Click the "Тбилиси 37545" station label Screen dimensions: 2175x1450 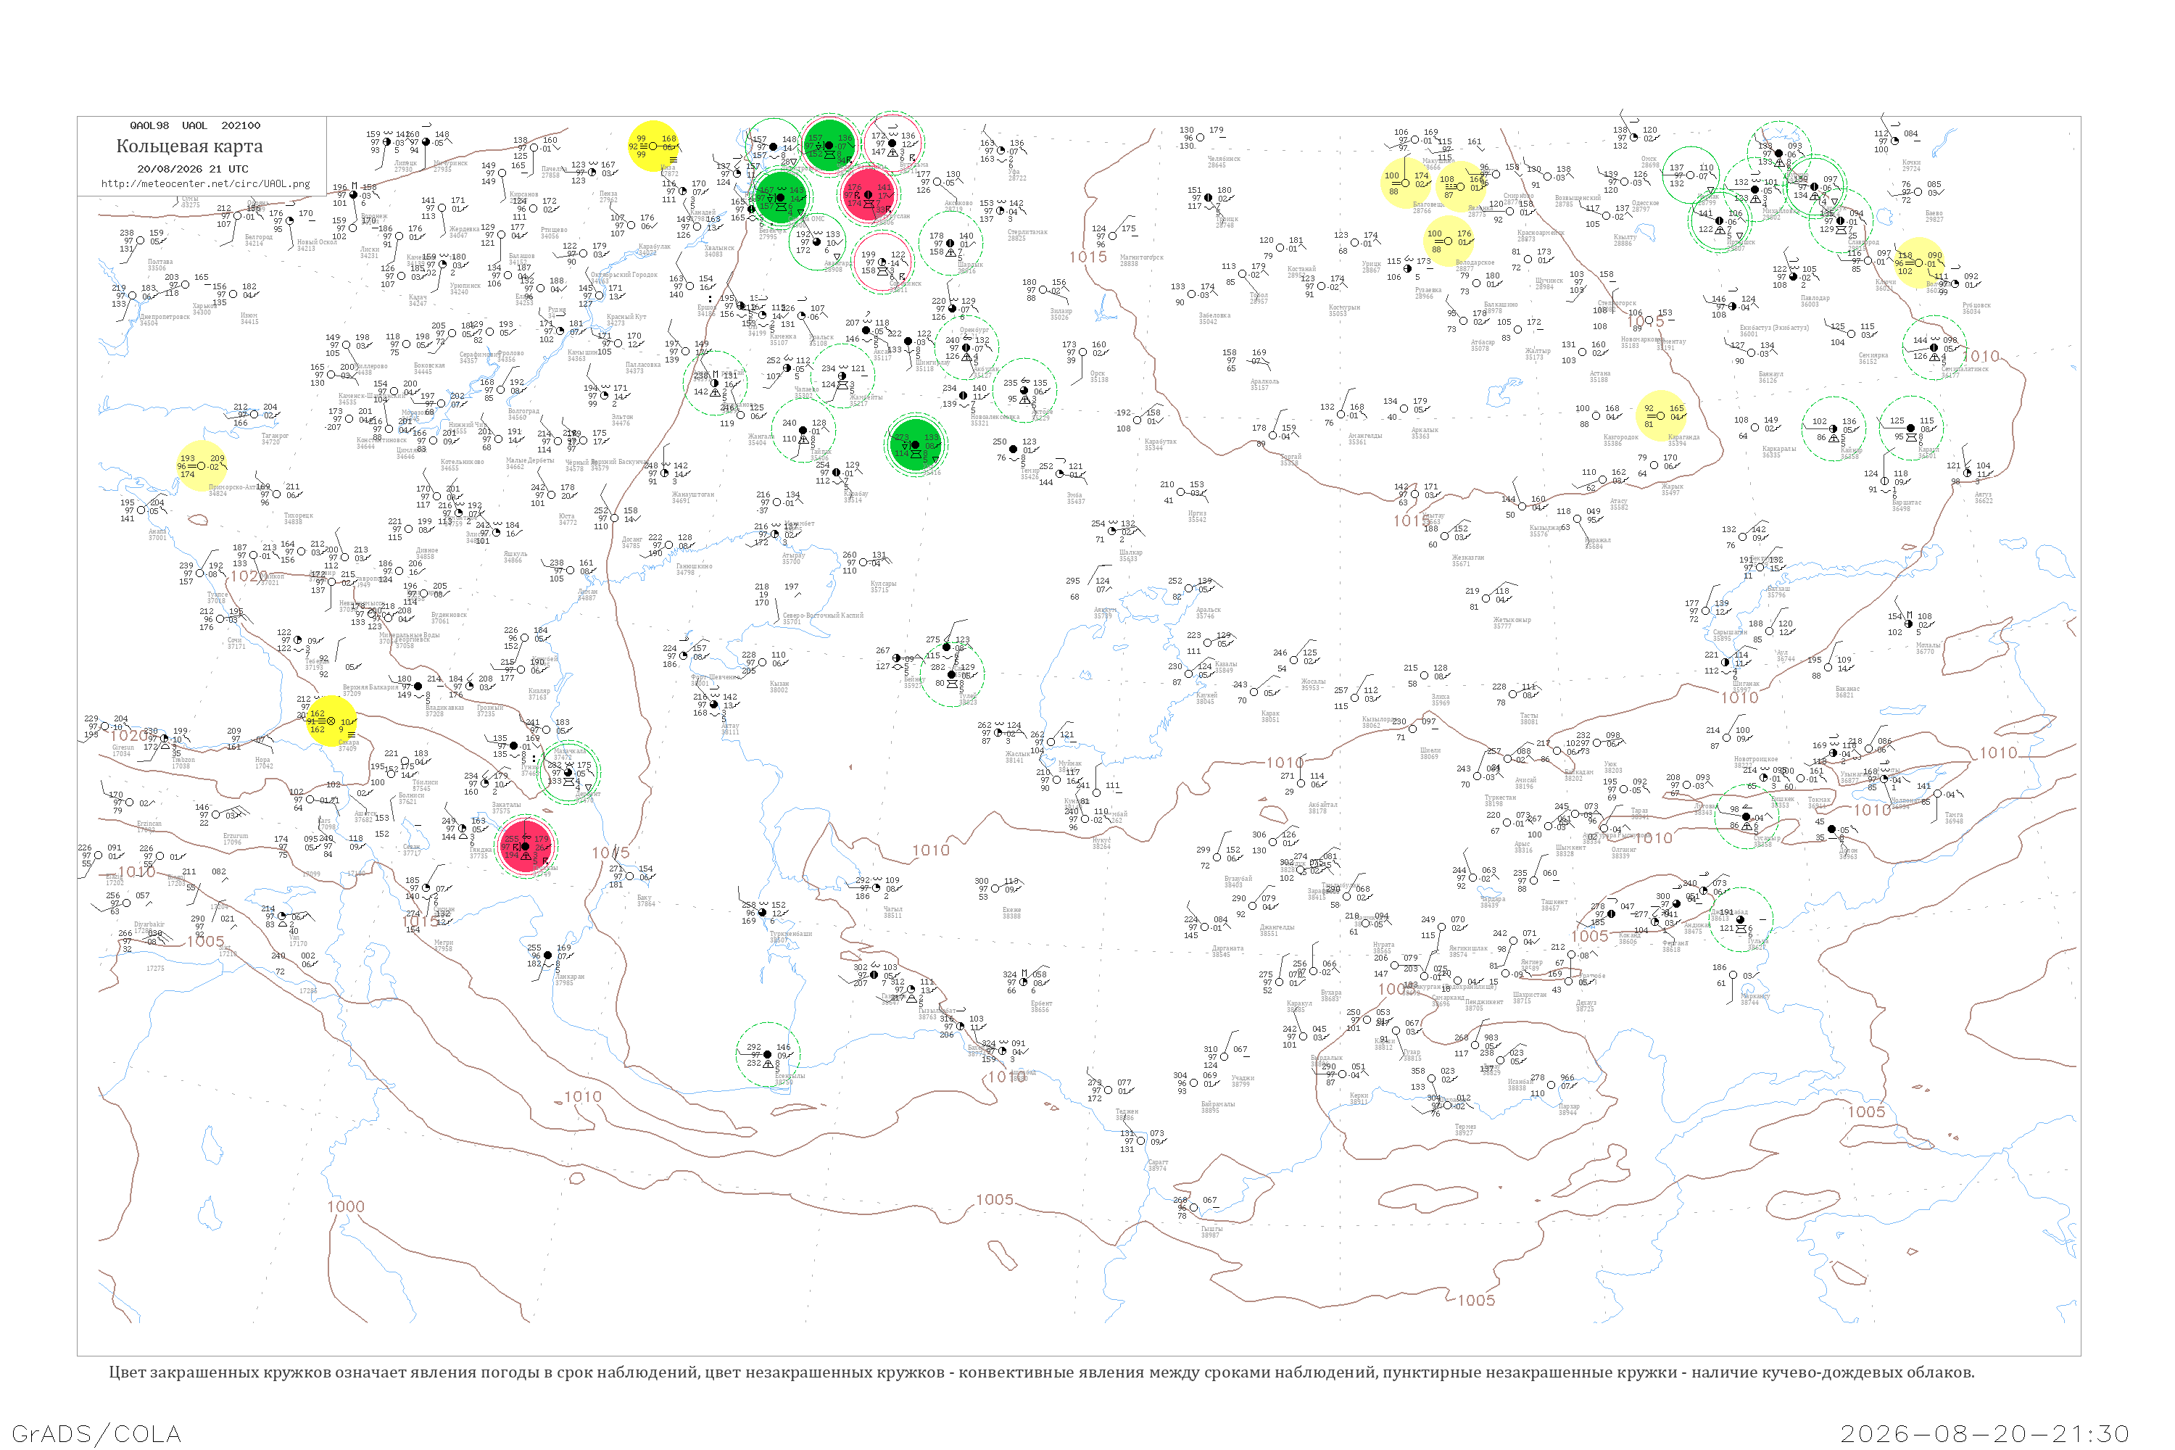(x=424, y=785)
